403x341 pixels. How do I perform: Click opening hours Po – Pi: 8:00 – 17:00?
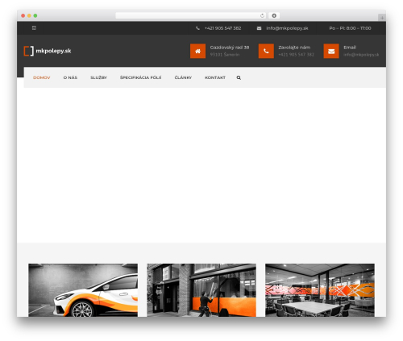tap(350, 28)
